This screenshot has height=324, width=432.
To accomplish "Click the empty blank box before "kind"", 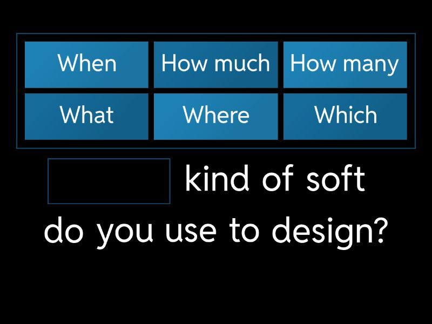I will point(109,181).
